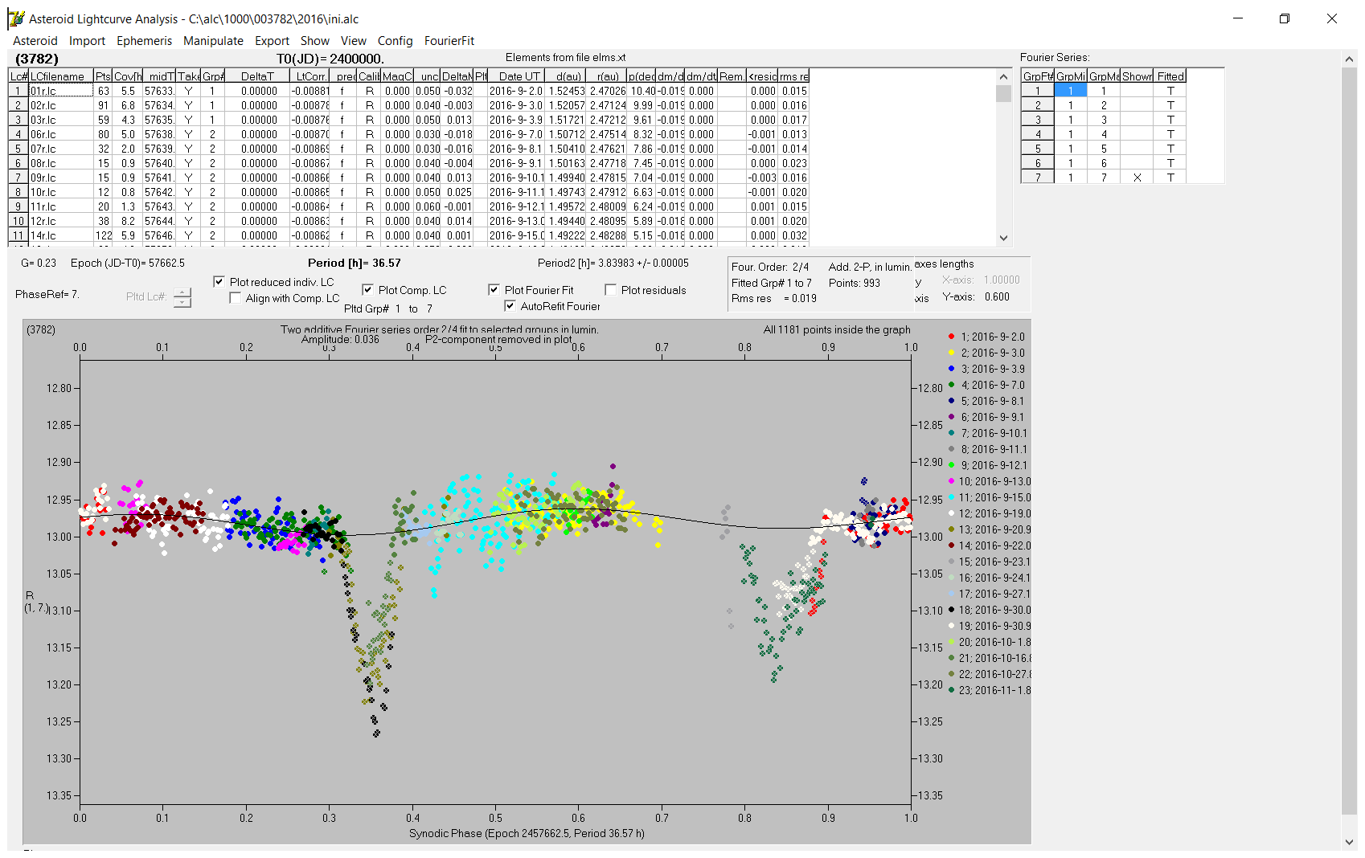Image resolution: width=1365 pixels, height=858 pixels.
Task: Click the Epoch (JD-T0)= 57662.5 text
Action: point(127,263)
